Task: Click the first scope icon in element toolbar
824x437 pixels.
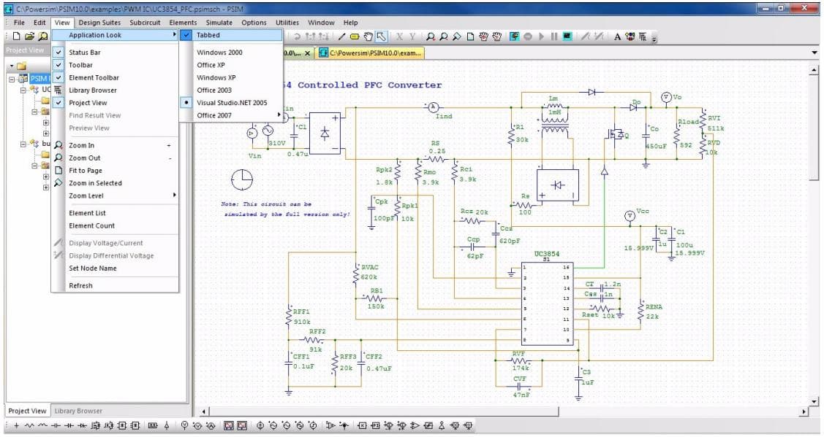Action: [x=229, y=426]
